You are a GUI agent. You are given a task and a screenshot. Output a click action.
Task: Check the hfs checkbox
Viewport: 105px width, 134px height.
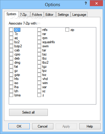(11, 79)
